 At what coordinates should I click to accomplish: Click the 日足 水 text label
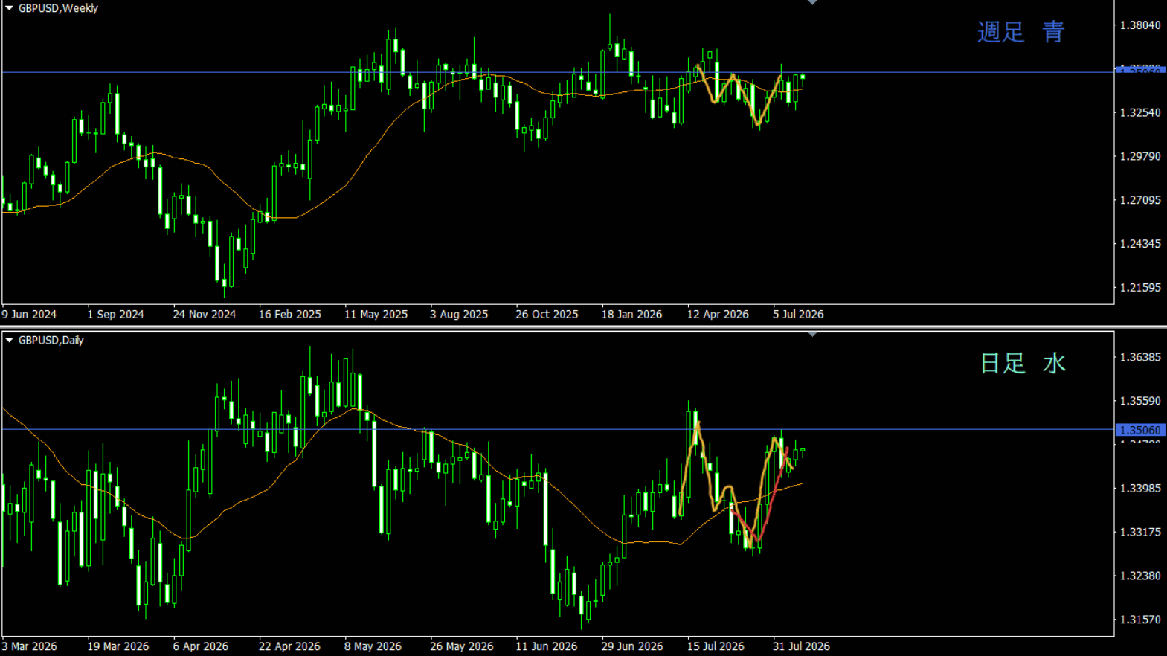pyautogui.click(x=1023, y=363)
